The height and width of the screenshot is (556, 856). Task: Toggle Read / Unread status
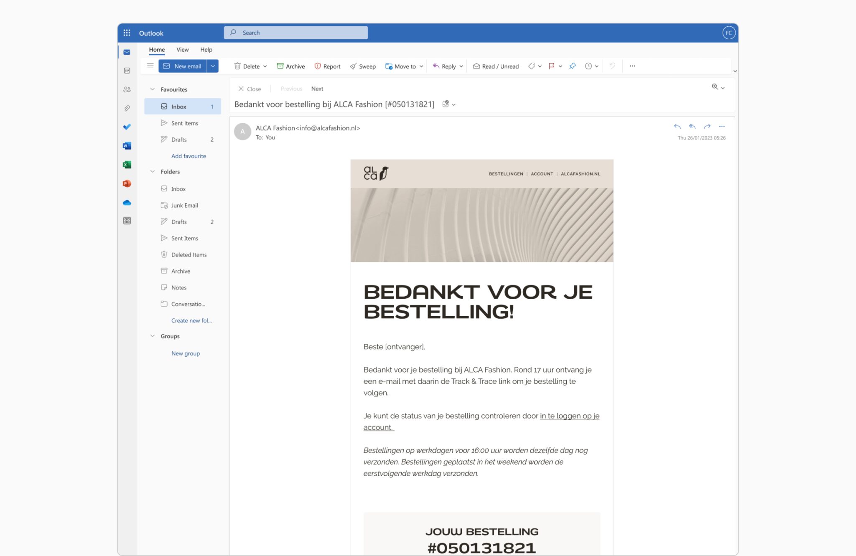(496, 66)
